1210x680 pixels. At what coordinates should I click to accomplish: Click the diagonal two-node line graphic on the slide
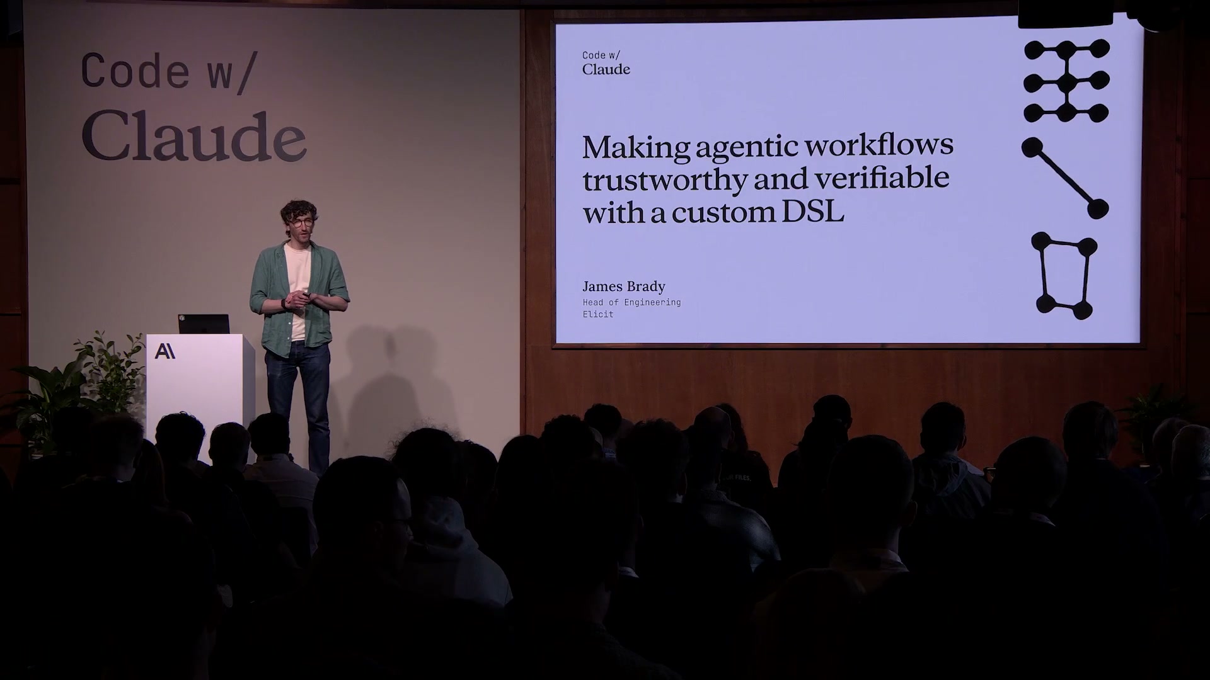coord(1064,178)
